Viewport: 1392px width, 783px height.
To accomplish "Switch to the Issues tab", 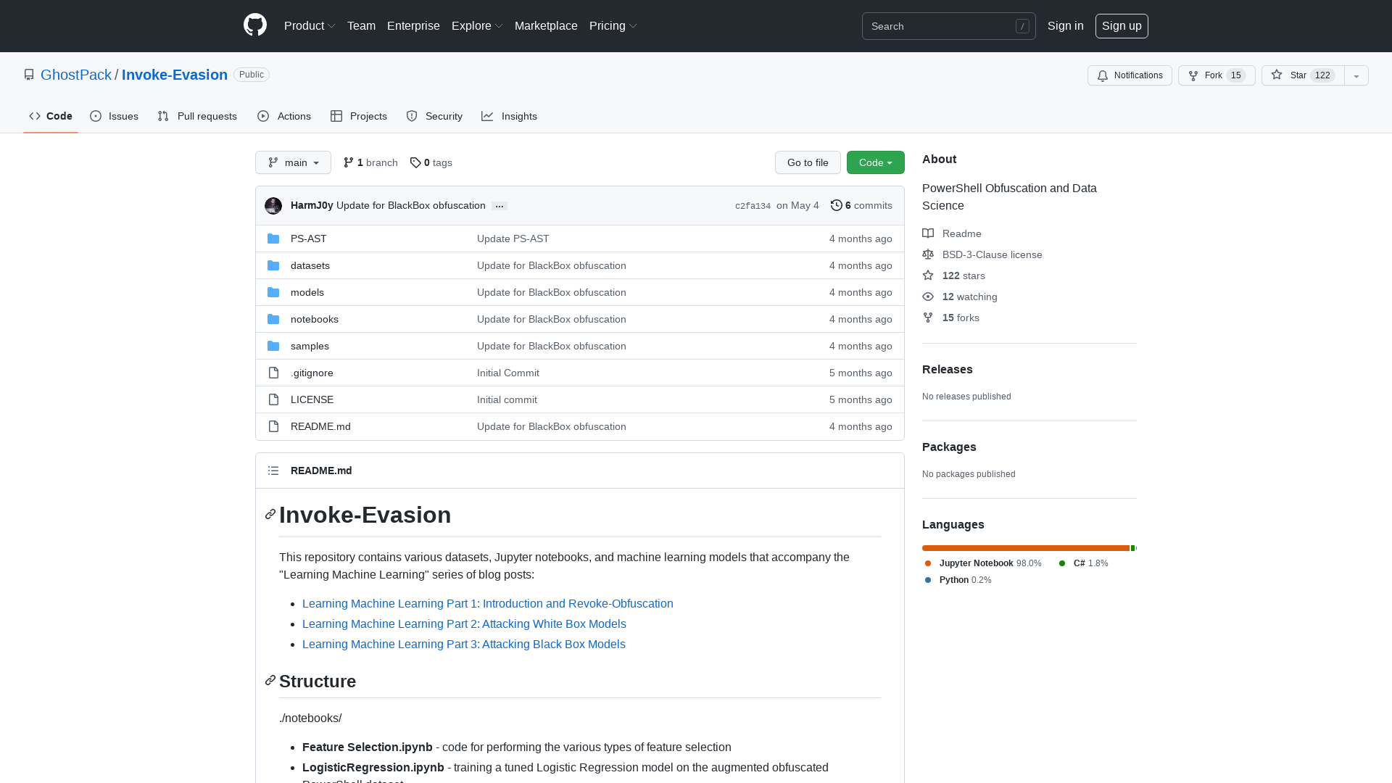I will tap(114, 116).
